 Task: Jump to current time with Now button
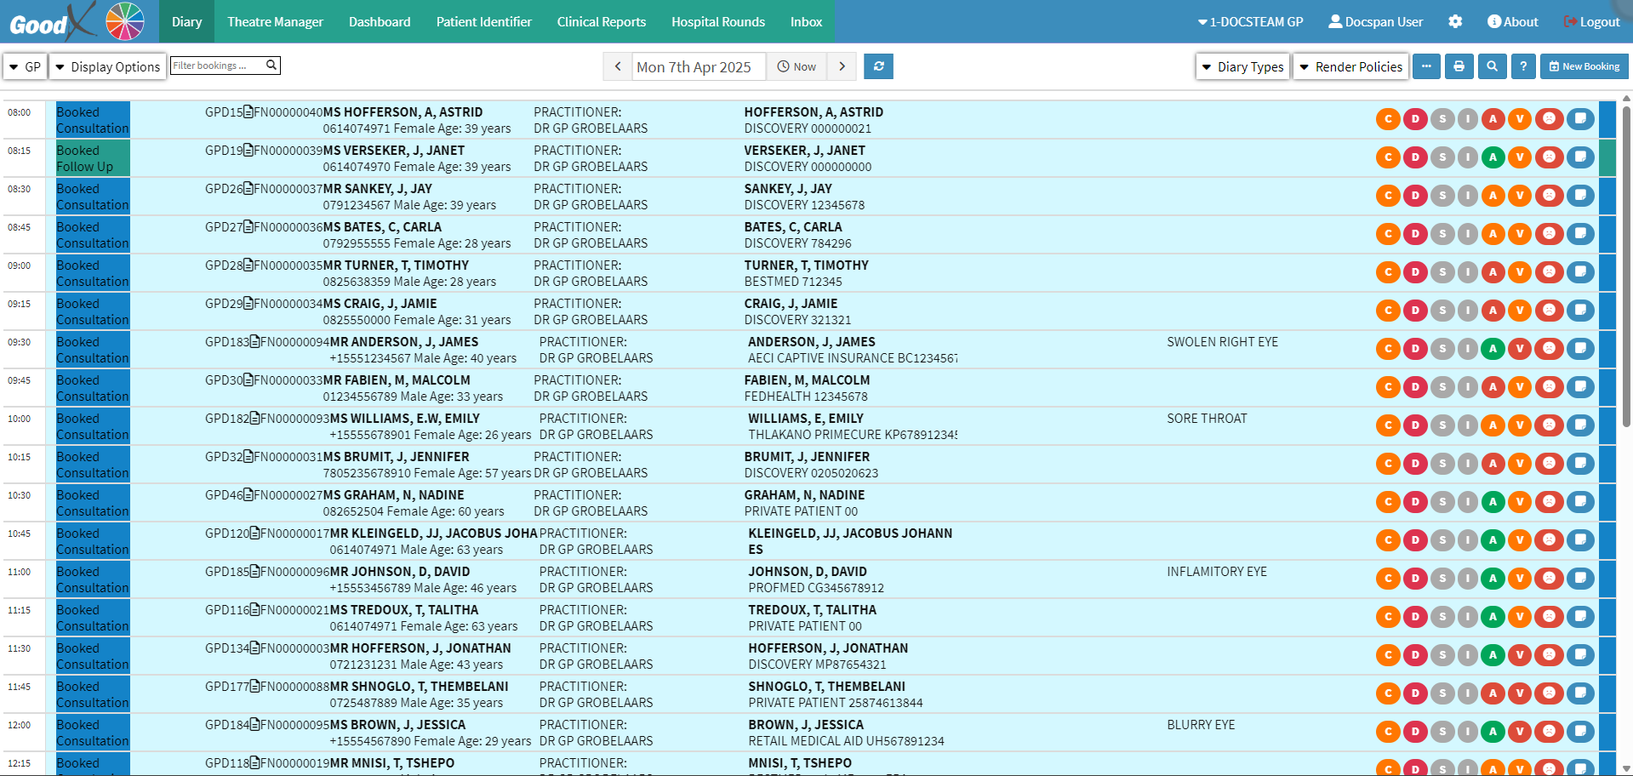point(797,66)
